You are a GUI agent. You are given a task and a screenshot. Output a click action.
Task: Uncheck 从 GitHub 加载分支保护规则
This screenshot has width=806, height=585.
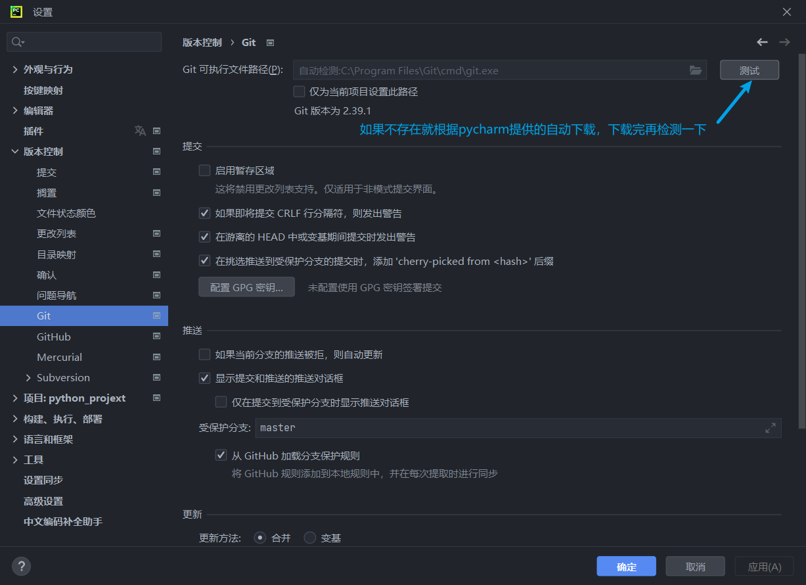[x=221, y=455]
